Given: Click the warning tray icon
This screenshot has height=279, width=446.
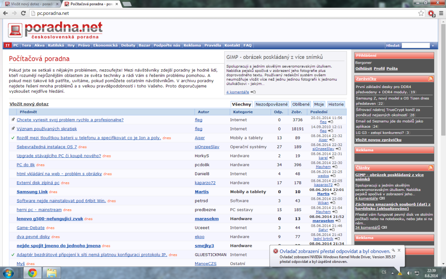Looking at the screenshot, I should [x=400, y=273].
